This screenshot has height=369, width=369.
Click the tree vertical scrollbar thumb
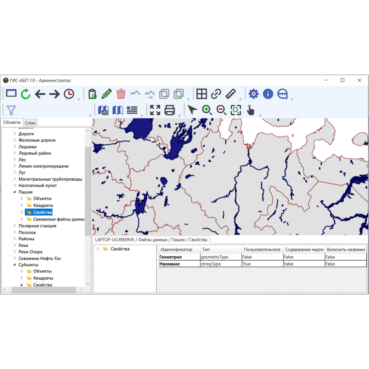point(88,191)
